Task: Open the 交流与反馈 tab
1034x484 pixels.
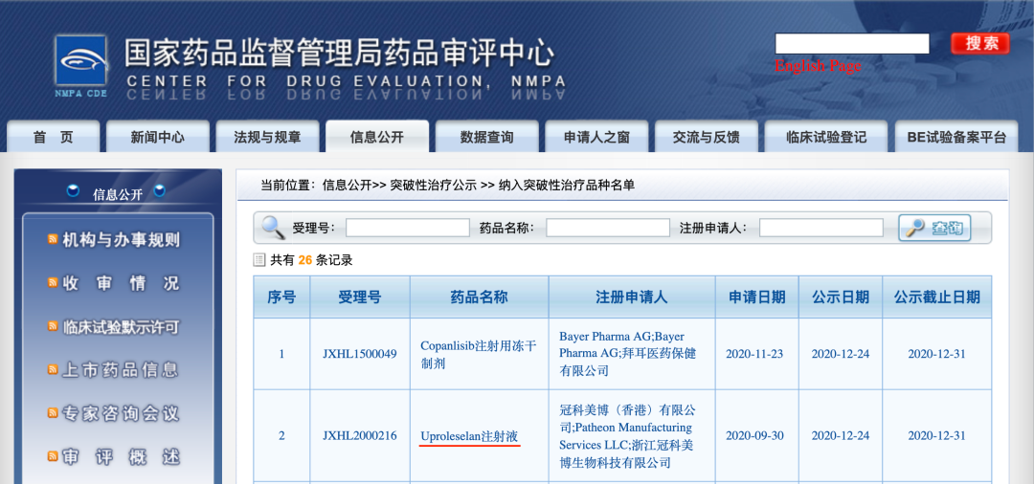Action: point(707,137)
